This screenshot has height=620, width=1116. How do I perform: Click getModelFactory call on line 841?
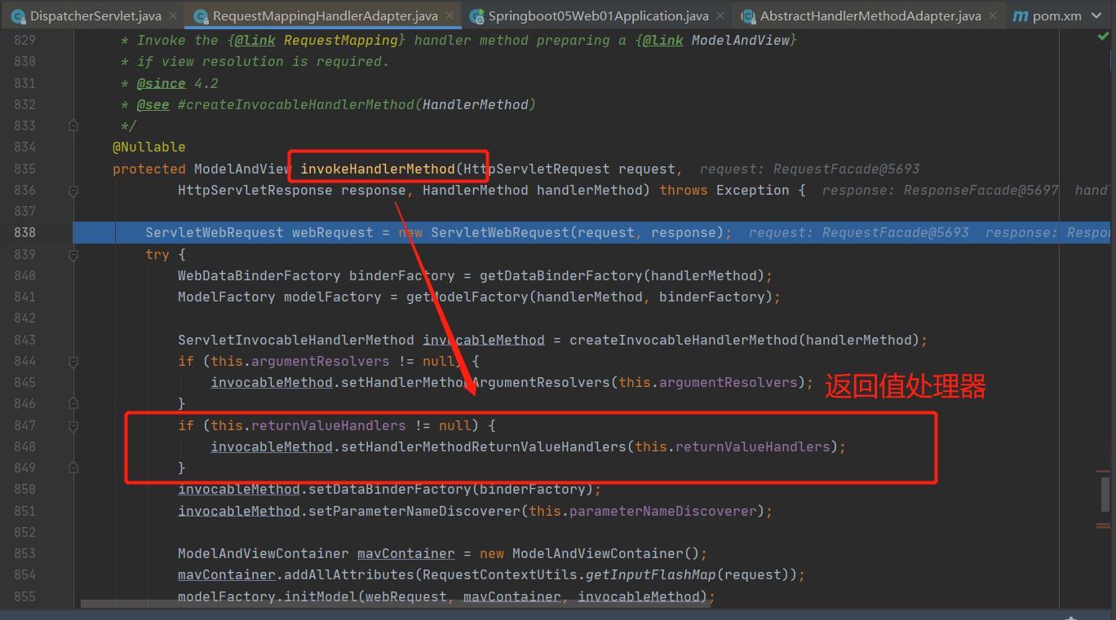[x=467, y=297]
